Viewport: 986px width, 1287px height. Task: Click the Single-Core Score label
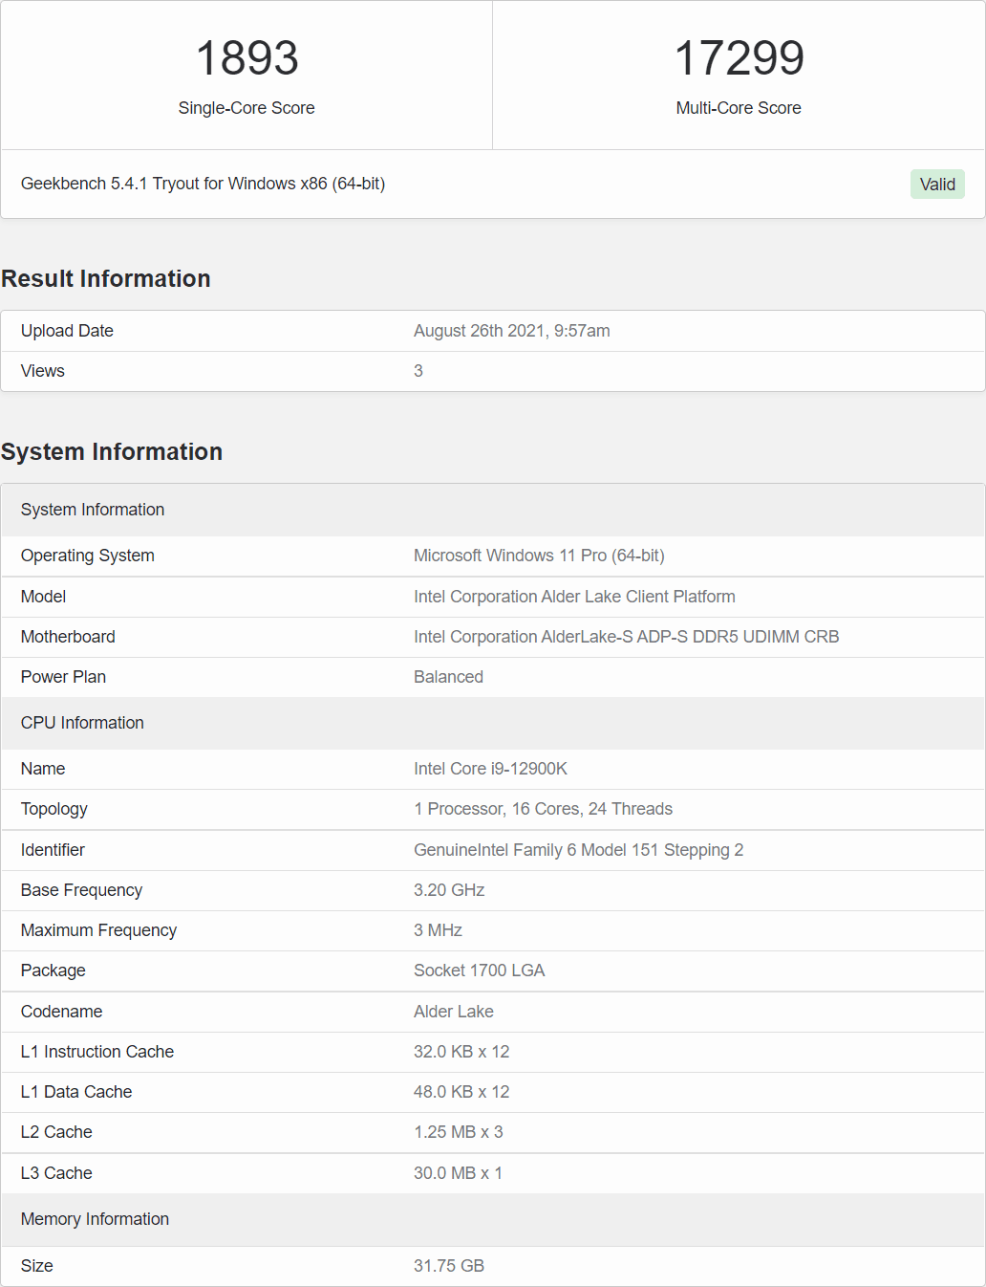pos(246,108)
